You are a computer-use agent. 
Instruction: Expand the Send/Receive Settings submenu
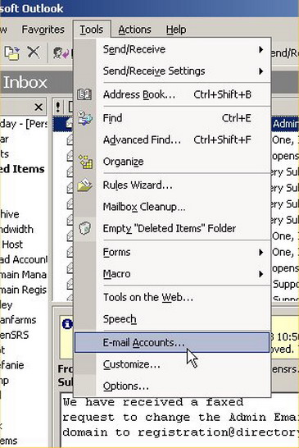172,71
